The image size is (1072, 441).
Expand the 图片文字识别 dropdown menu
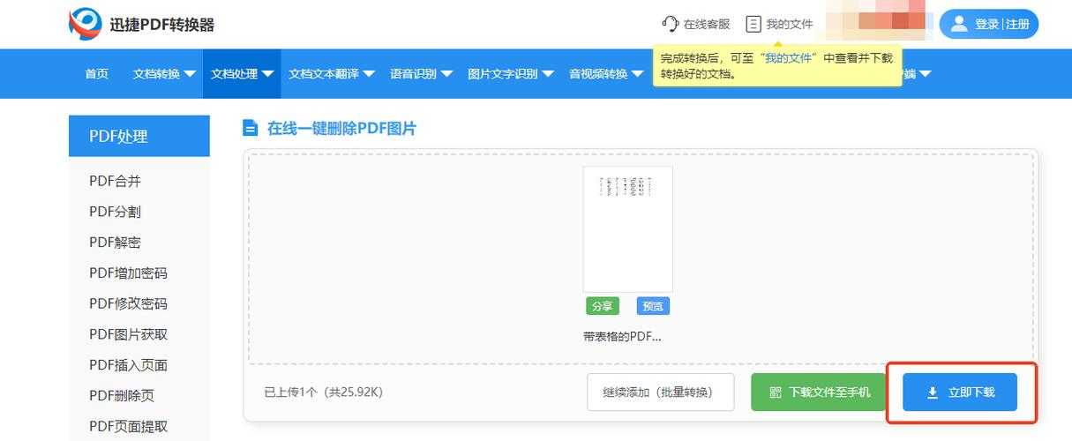pyautogui.click(x=511, y=74)
